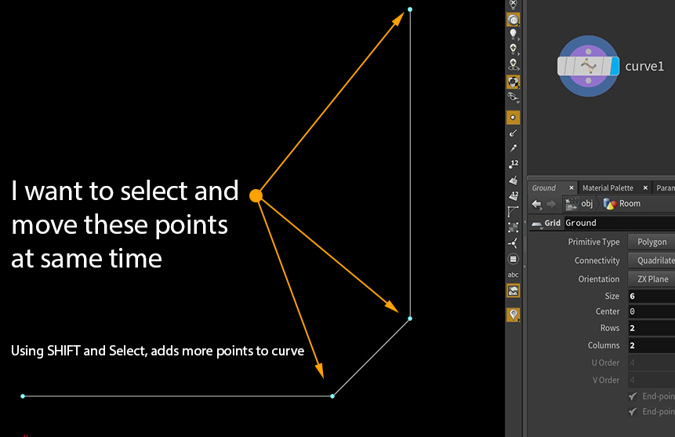Click the Primitive Type label
This screenshot has height=437, width=675.
point(593,242)
